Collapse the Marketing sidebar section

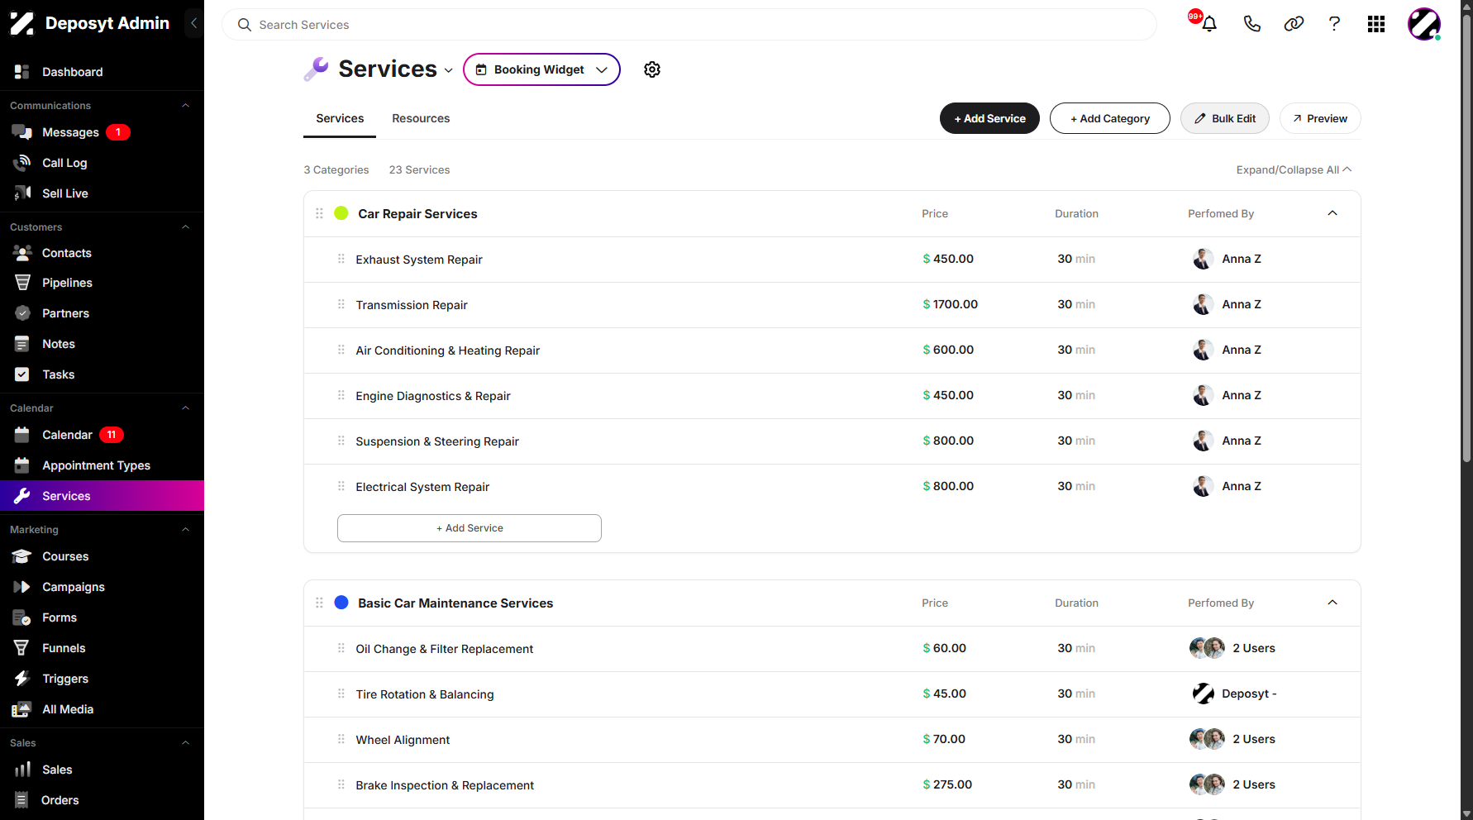click(x=185, y=530)
